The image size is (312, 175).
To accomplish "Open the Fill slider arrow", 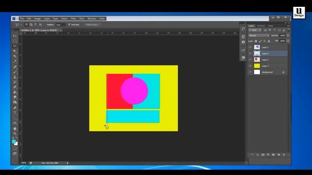I will 288,41.
